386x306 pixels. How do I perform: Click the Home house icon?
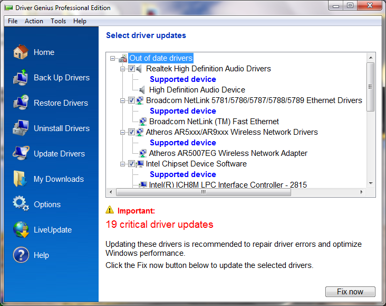click(x=21, y=52)
